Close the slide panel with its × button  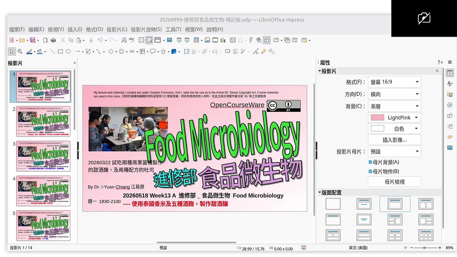coord(75,63)
